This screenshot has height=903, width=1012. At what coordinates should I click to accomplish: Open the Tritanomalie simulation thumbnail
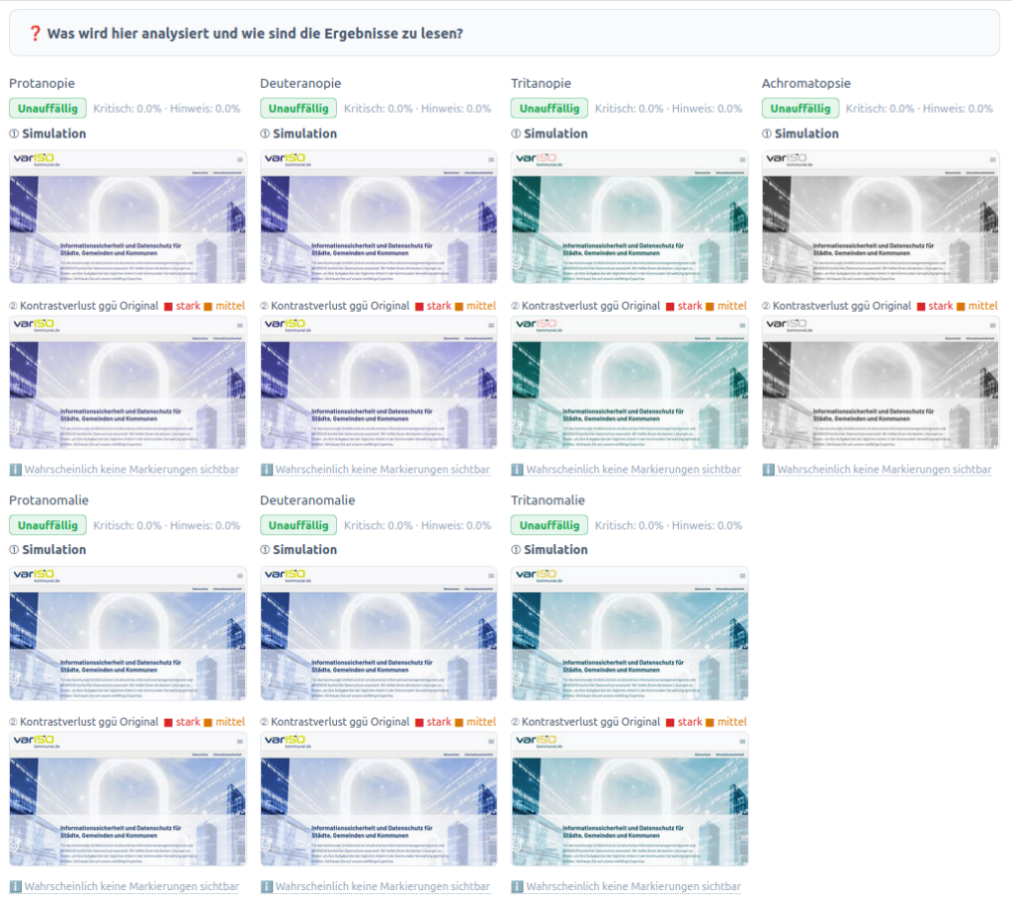(630, 634)
